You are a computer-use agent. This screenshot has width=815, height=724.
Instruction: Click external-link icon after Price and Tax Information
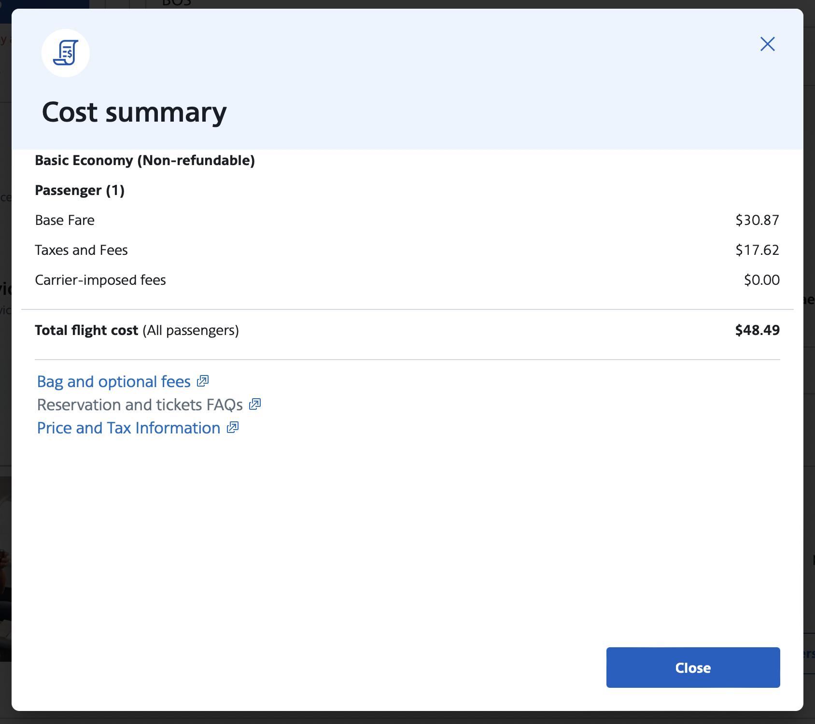[233, 428]
